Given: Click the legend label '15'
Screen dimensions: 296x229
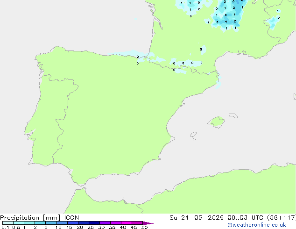Looking at the screenshot, I should click(x=69, y=227).
